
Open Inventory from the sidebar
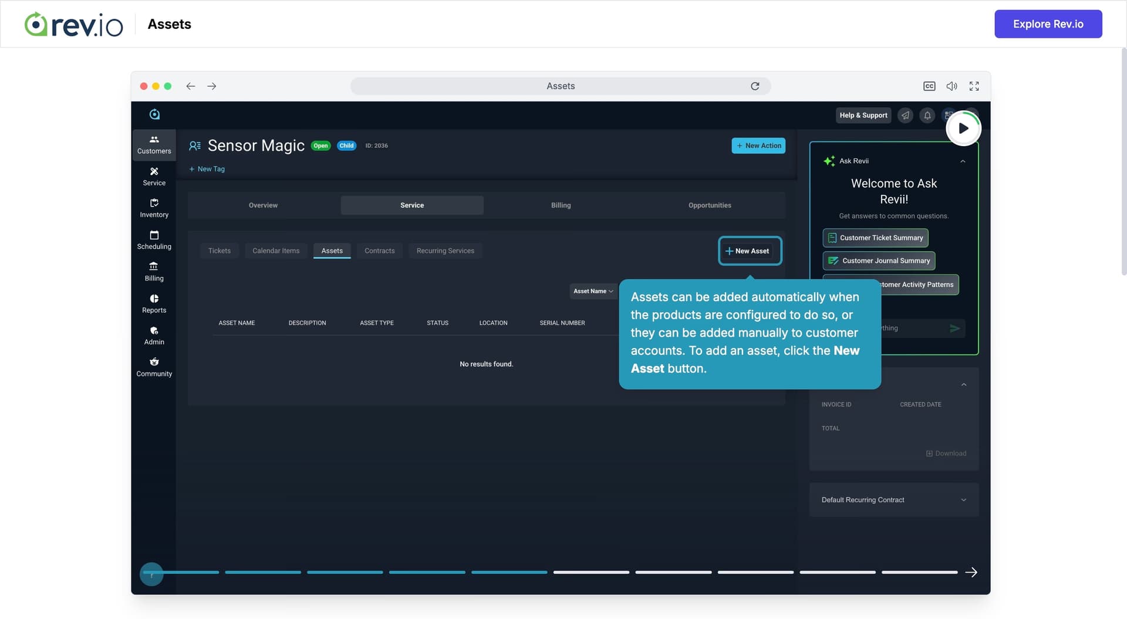pyautogui.click(x=154, y=207)
